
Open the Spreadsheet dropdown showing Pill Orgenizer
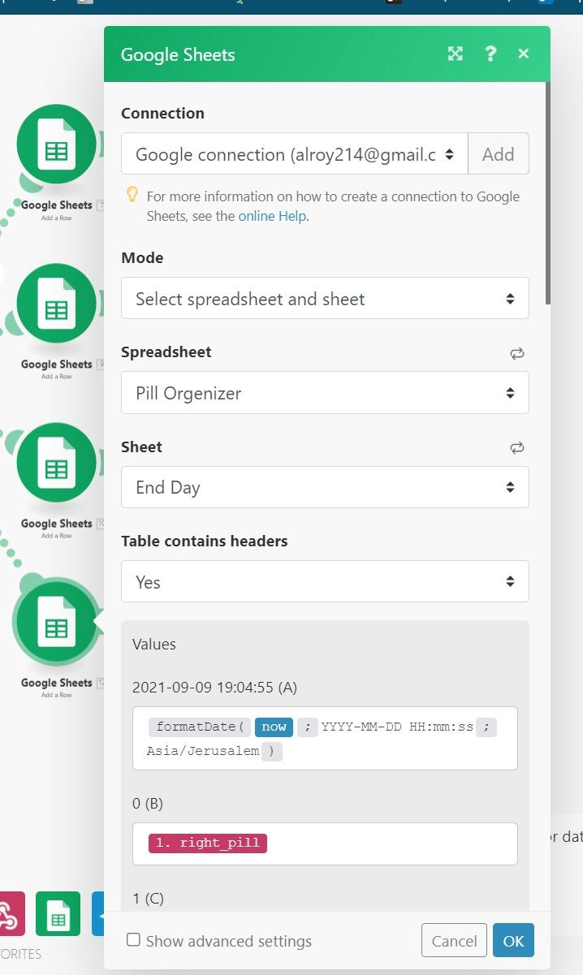click(325, 393)
